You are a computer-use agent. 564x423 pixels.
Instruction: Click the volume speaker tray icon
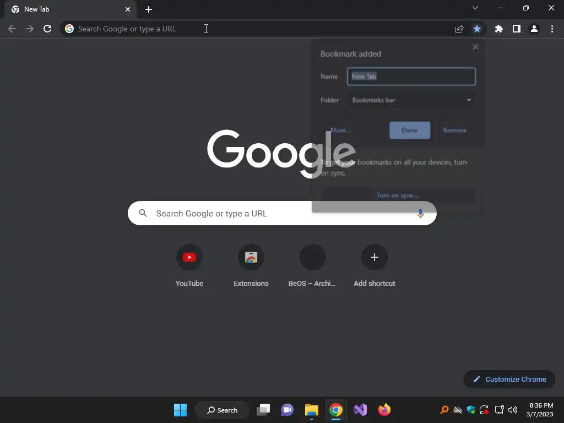coord(513,410)
